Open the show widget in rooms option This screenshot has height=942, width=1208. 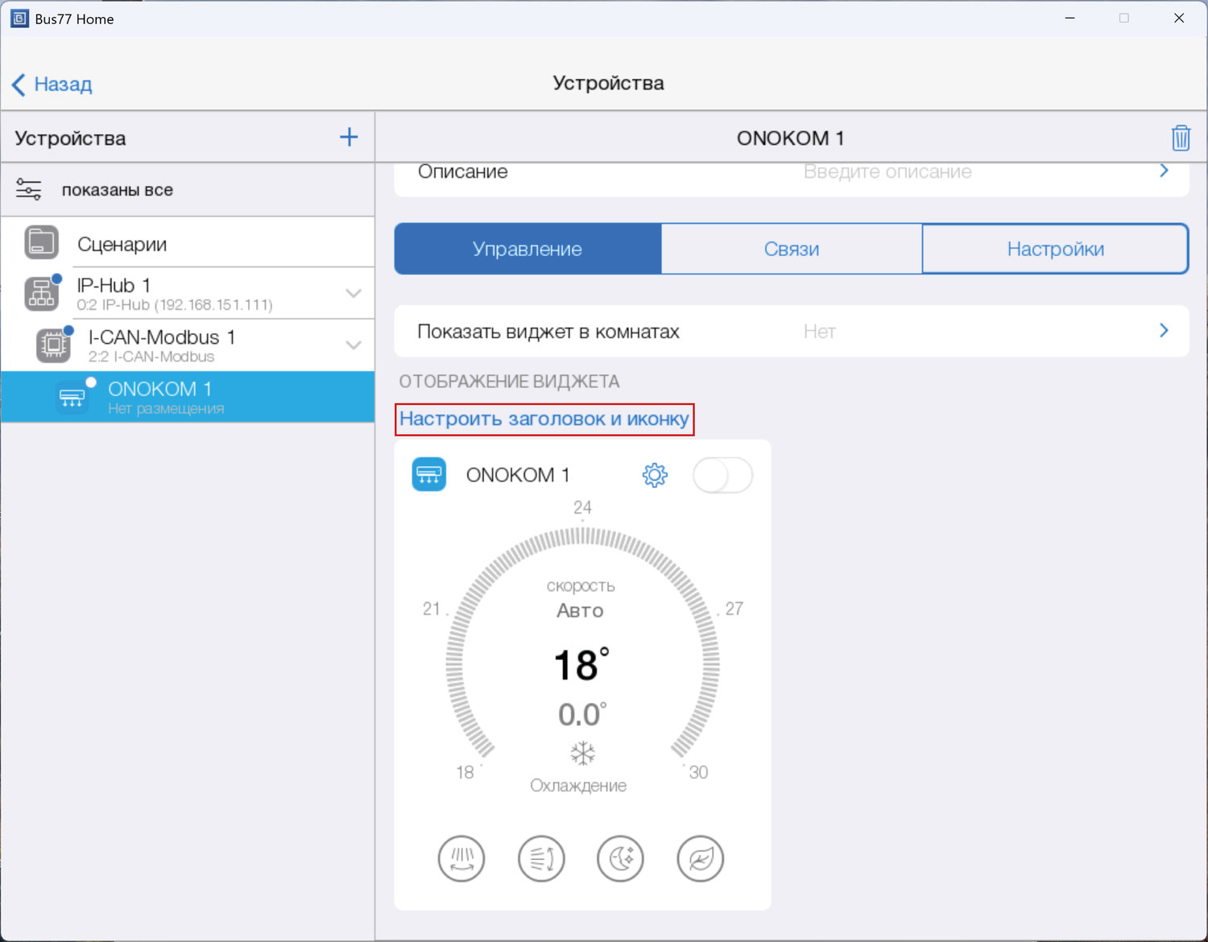point(791,331)
